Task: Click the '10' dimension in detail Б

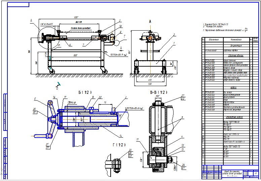Action: point(105,103)
